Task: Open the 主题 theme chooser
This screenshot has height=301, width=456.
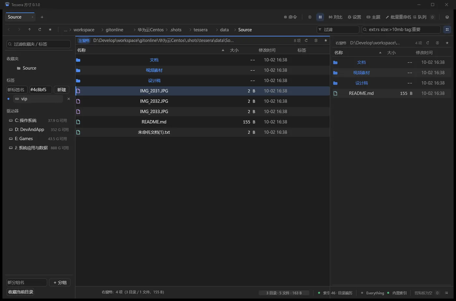Action: (373, 17)
